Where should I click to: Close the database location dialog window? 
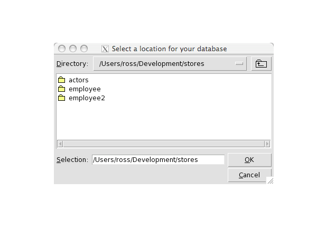point(62,49)
